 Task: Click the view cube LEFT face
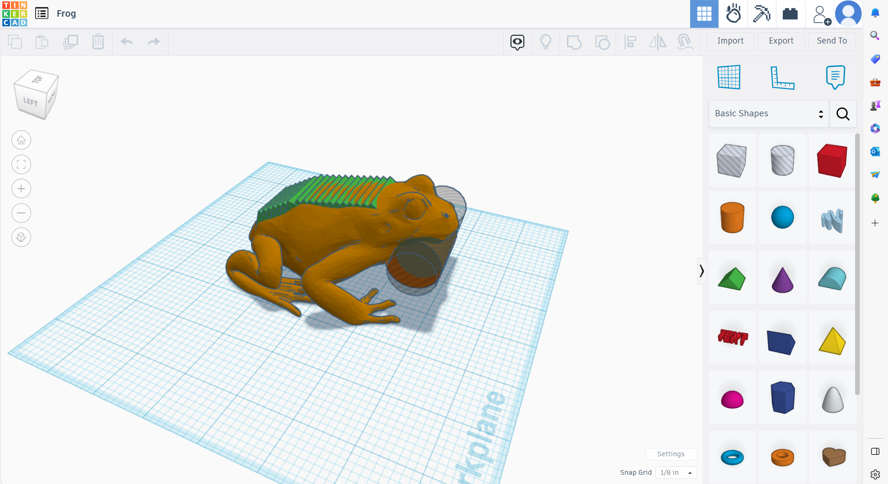[31, 101]
